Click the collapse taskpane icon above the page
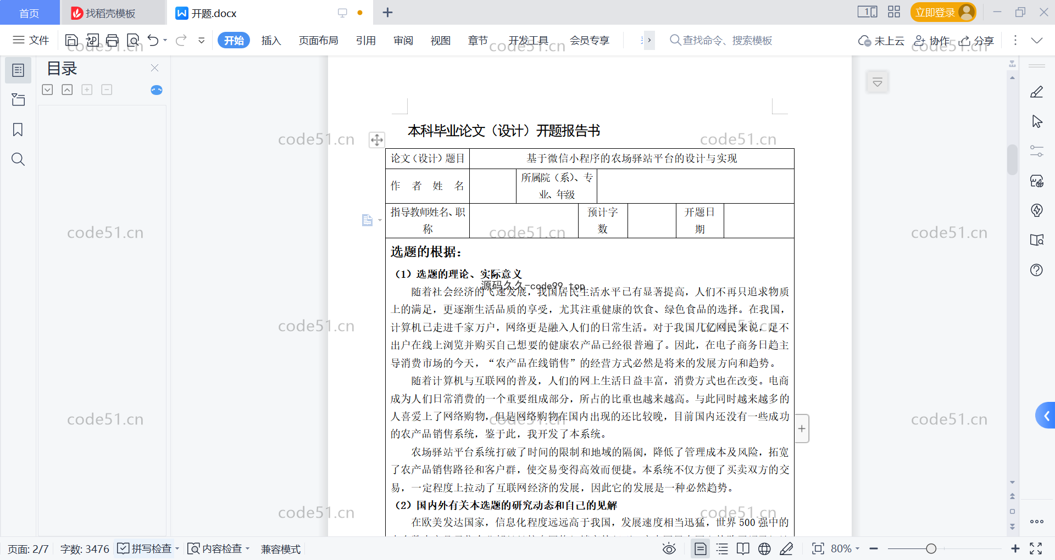 click(x=878, y=82)
